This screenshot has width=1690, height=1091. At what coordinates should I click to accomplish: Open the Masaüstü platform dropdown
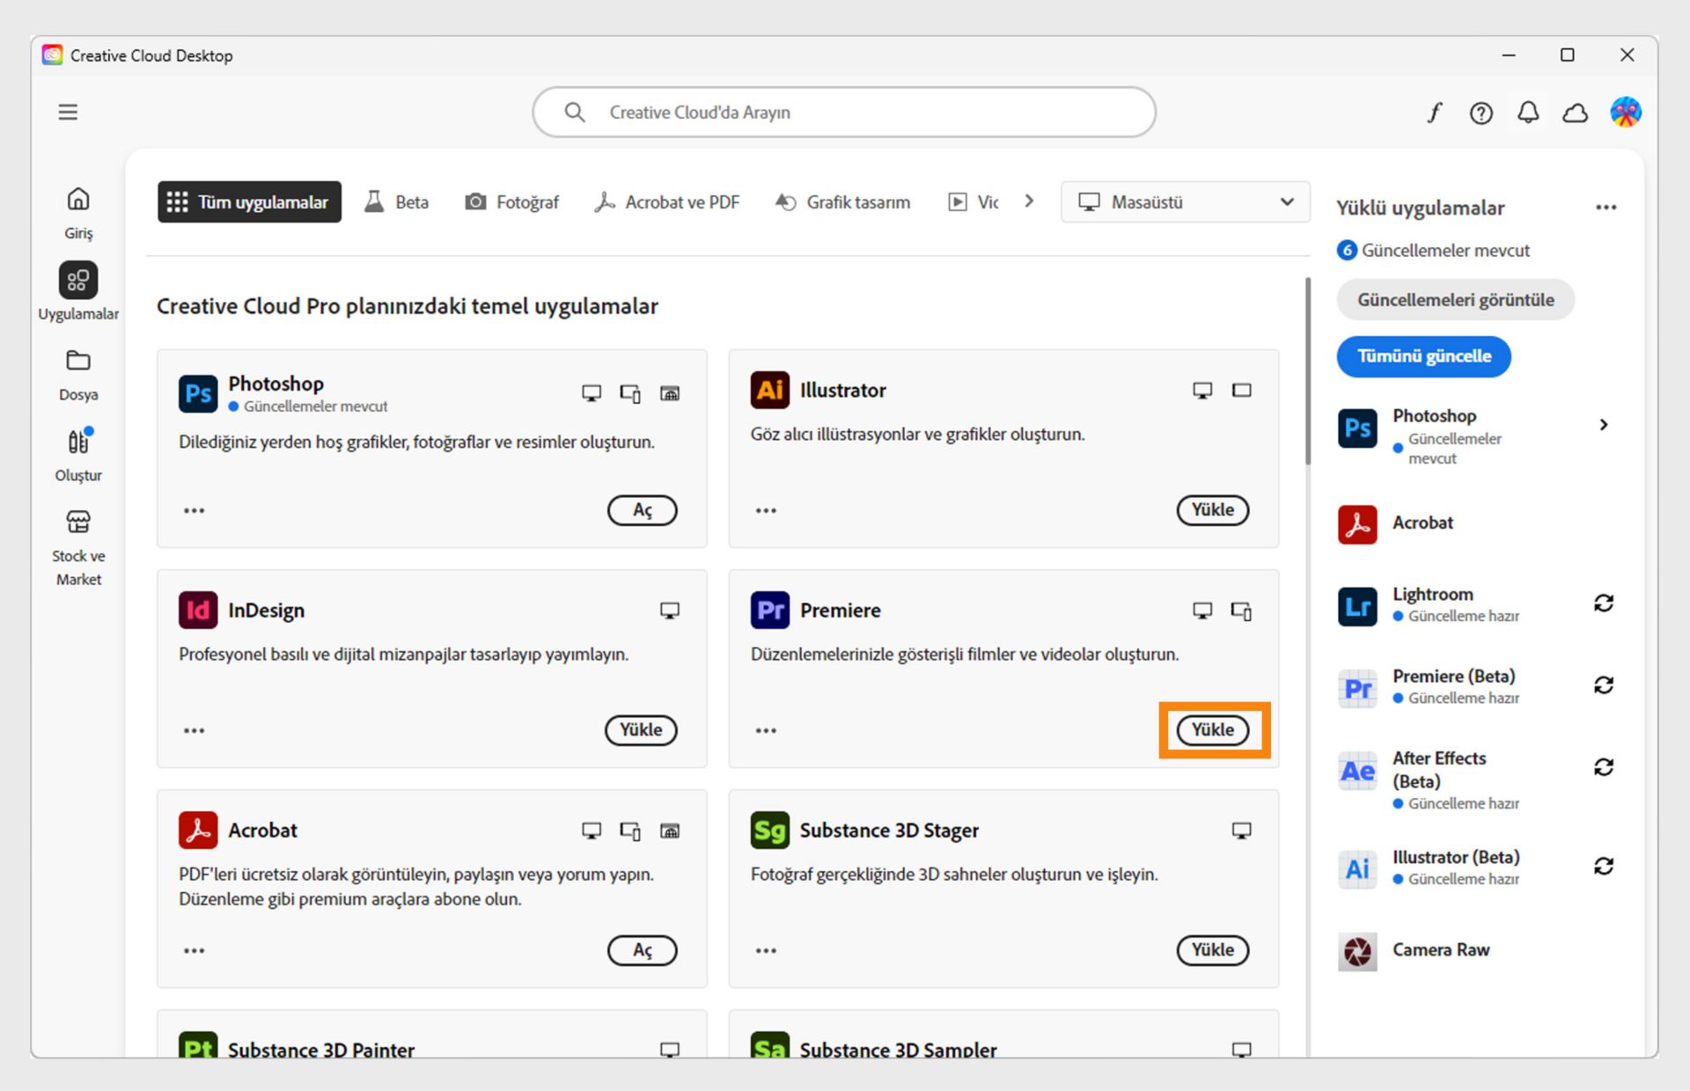[x=1185, y=201]
